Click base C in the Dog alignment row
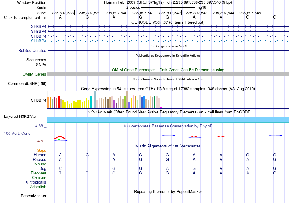 (60, 168)
